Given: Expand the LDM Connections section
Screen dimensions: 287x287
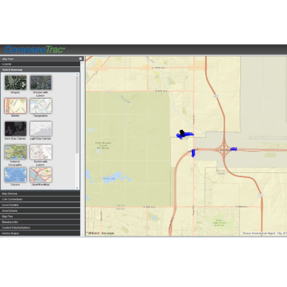Looking at the screenshot, I should coord(40,199).
